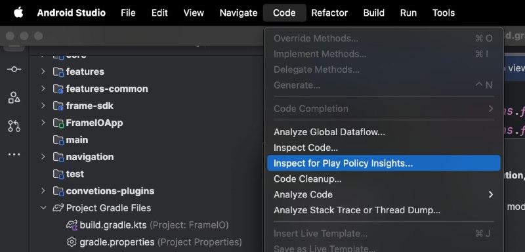Open the Pull Requests sidebar icon
The width and height of the screenshot is (525, 252).
point(14,126)
